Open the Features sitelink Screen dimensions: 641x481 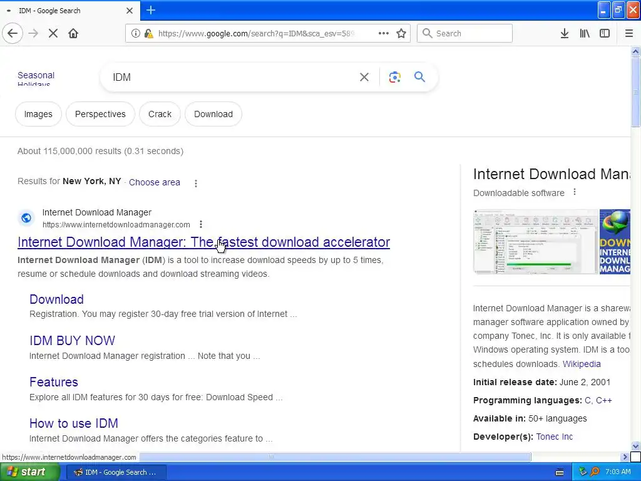coord(54,382)
